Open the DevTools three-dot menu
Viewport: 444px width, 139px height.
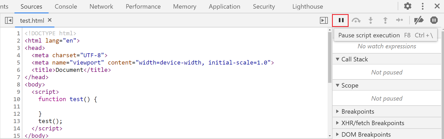point(423,6)
